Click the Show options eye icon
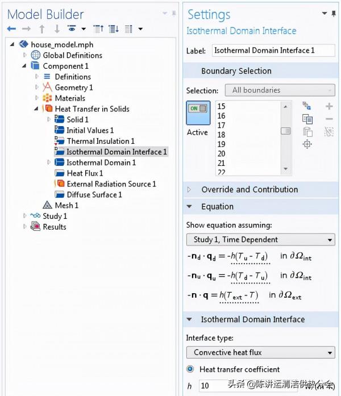341x396 pixels. click(x=72, y=29)
